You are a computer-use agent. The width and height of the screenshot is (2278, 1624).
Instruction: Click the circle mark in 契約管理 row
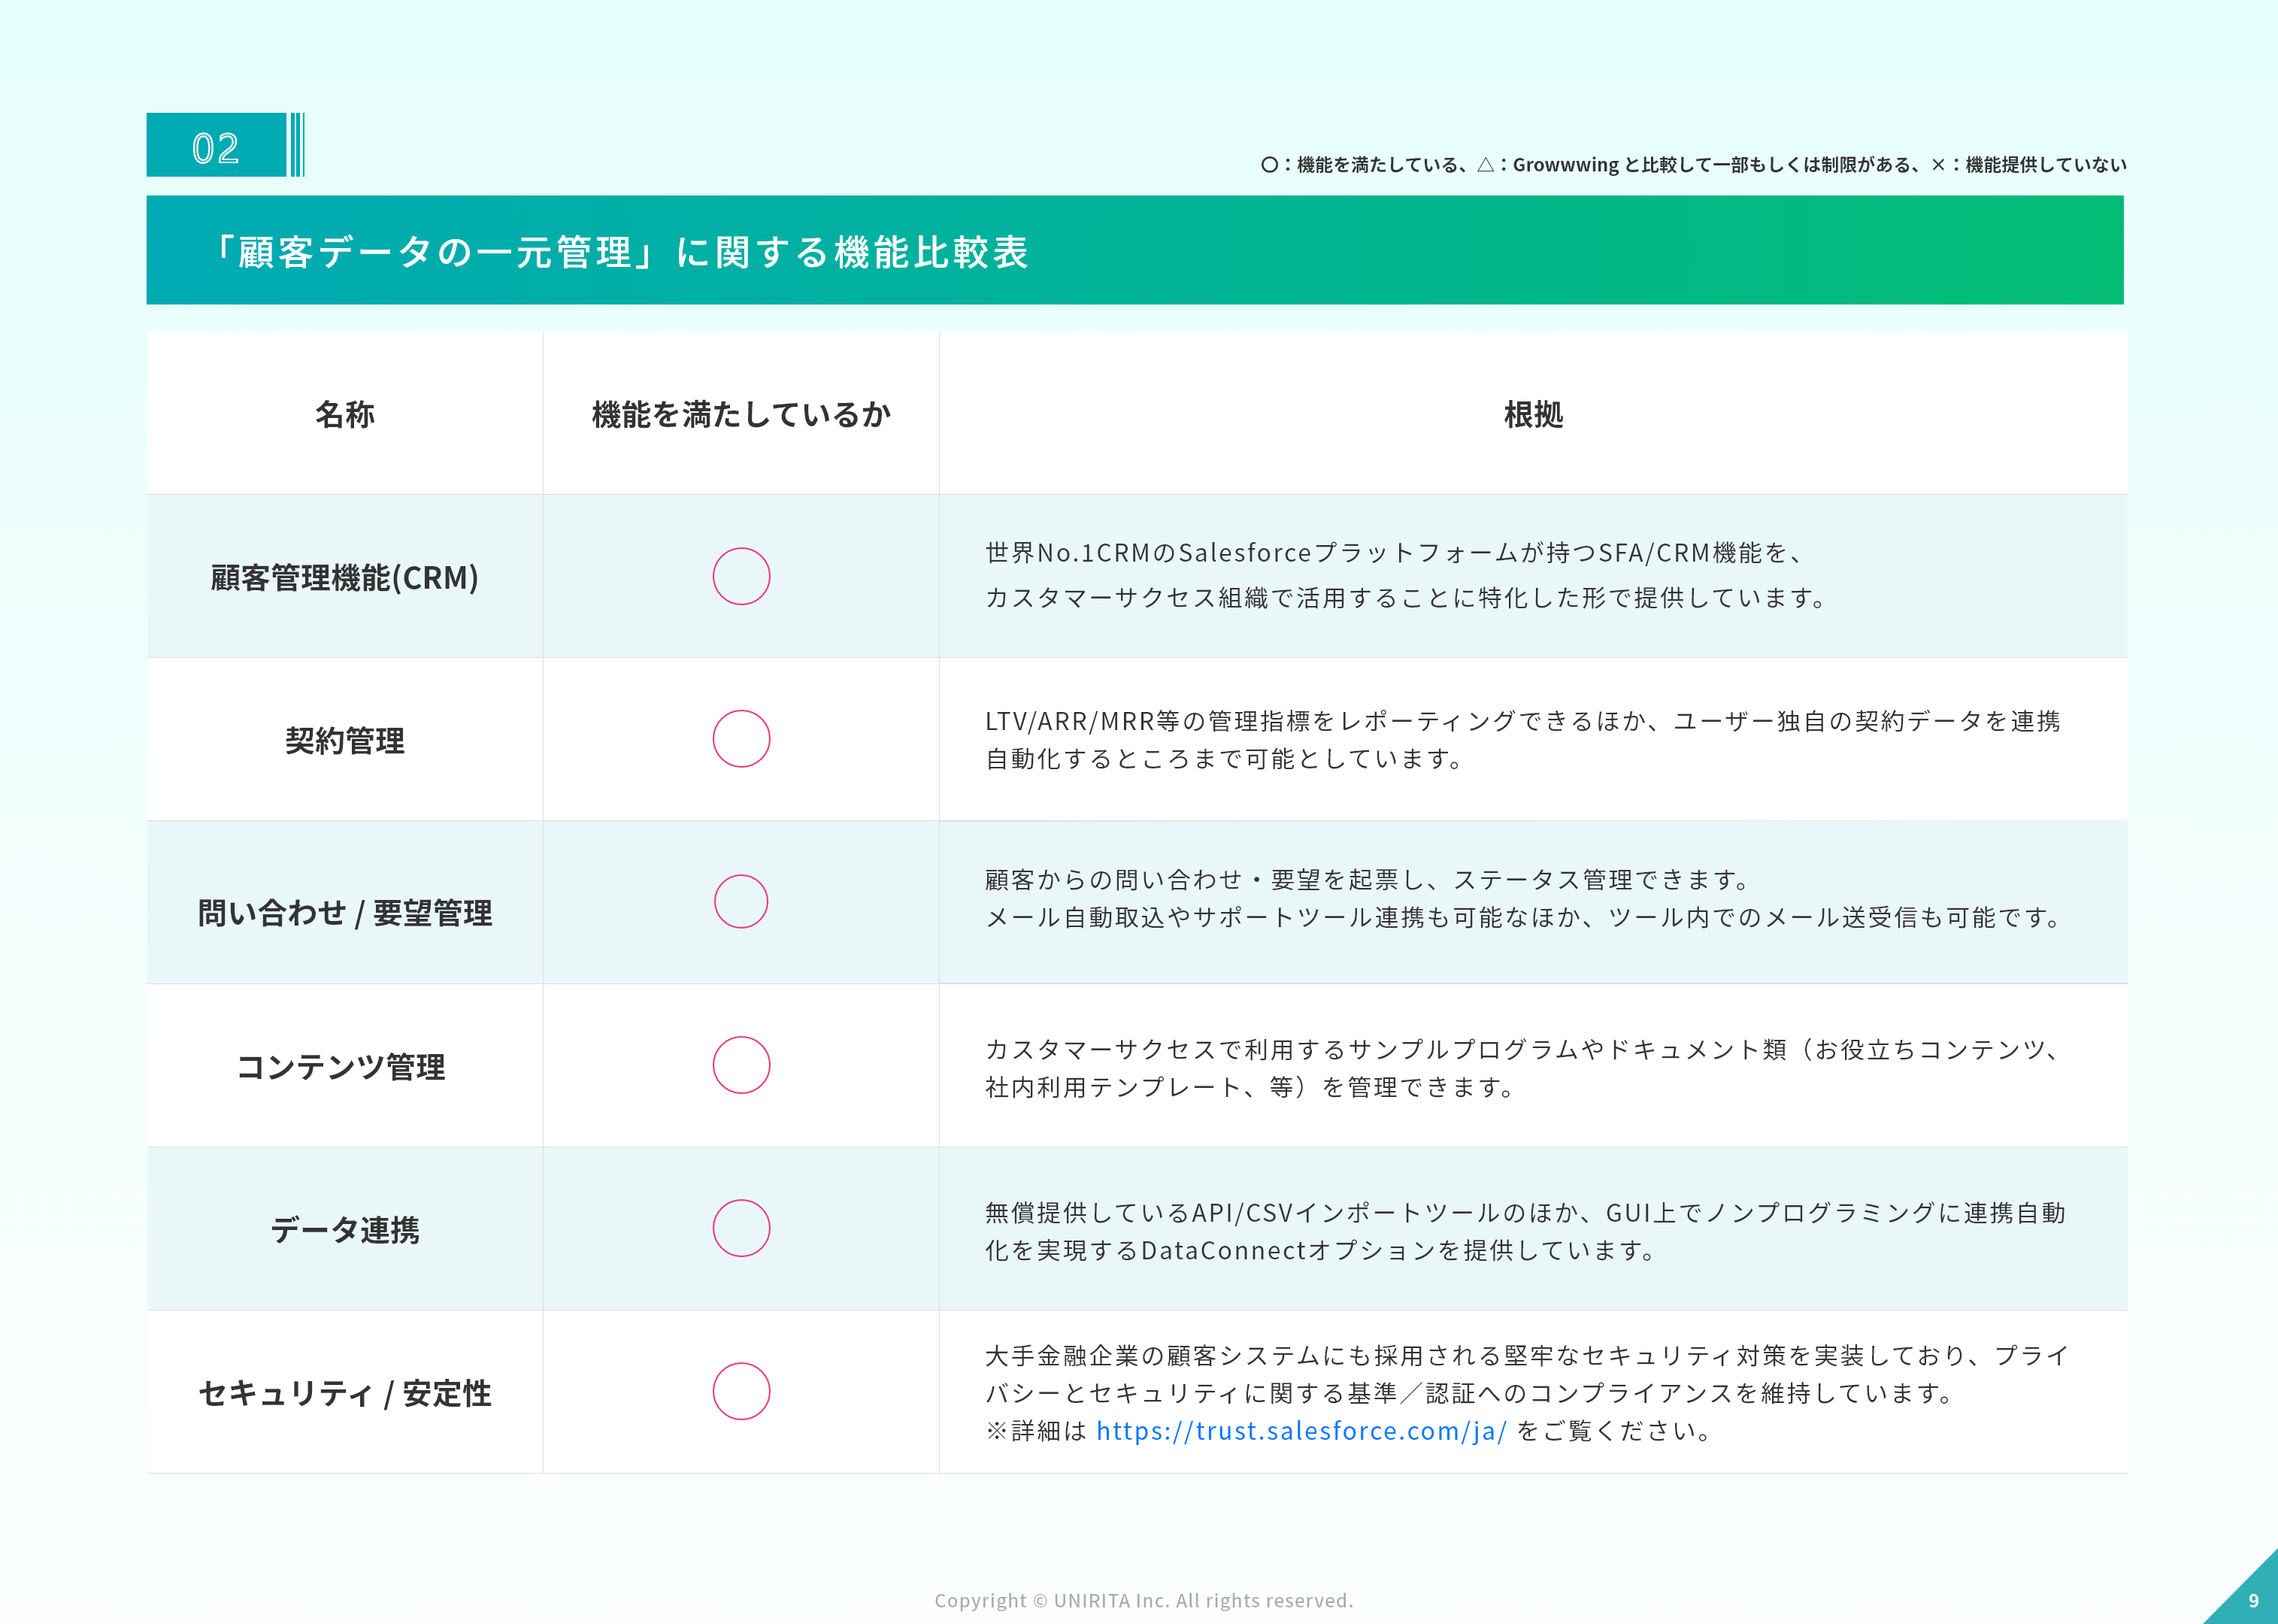(x=741, y=739)
